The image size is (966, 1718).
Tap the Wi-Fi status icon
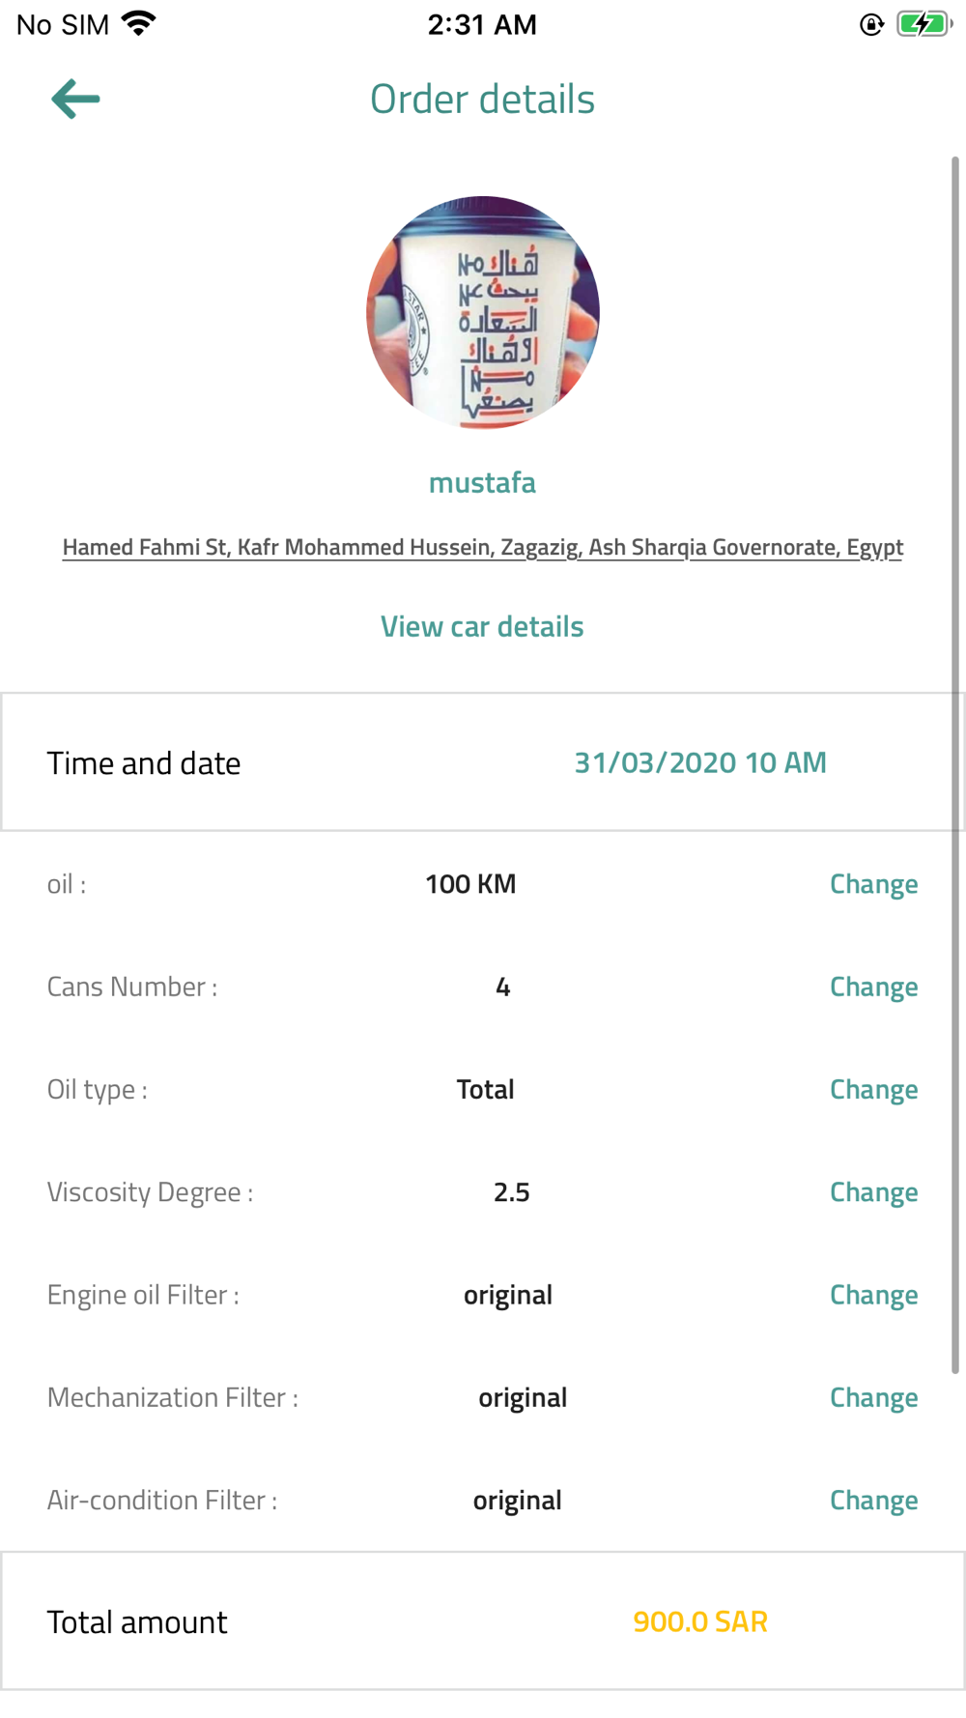[139, 24]
